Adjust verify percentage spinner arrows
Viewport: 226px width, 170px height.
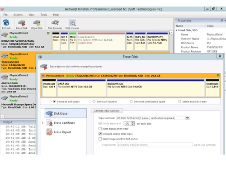click(133, 123)
